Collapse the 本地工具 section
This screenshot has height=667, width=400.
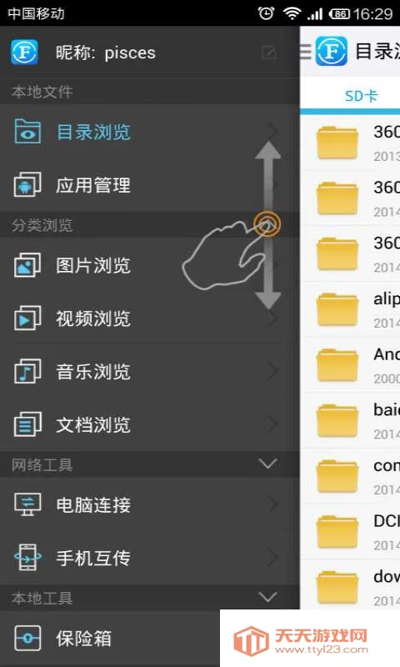coord(268,597)
